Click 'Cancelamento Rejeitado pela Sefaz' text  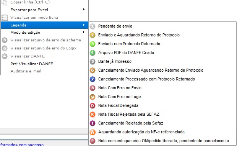[131, 123]
